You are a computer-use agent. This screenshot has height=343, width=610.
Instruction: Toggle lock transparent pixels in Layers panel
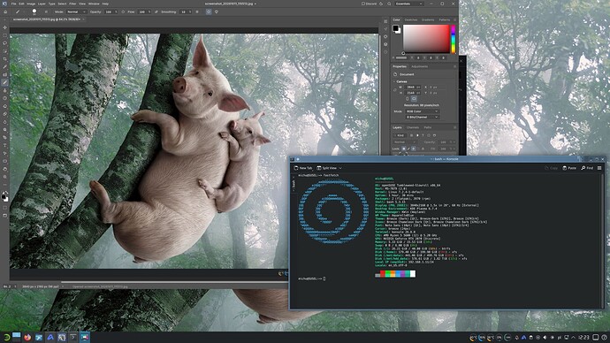[x=404, y=149]
